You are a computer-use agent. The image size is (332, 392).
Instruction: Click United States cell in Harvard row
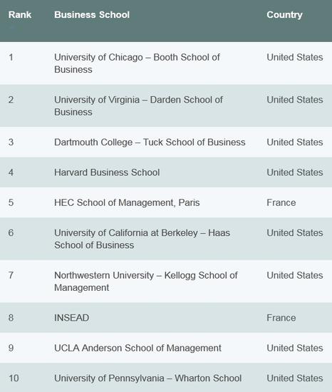coord(295,172)
